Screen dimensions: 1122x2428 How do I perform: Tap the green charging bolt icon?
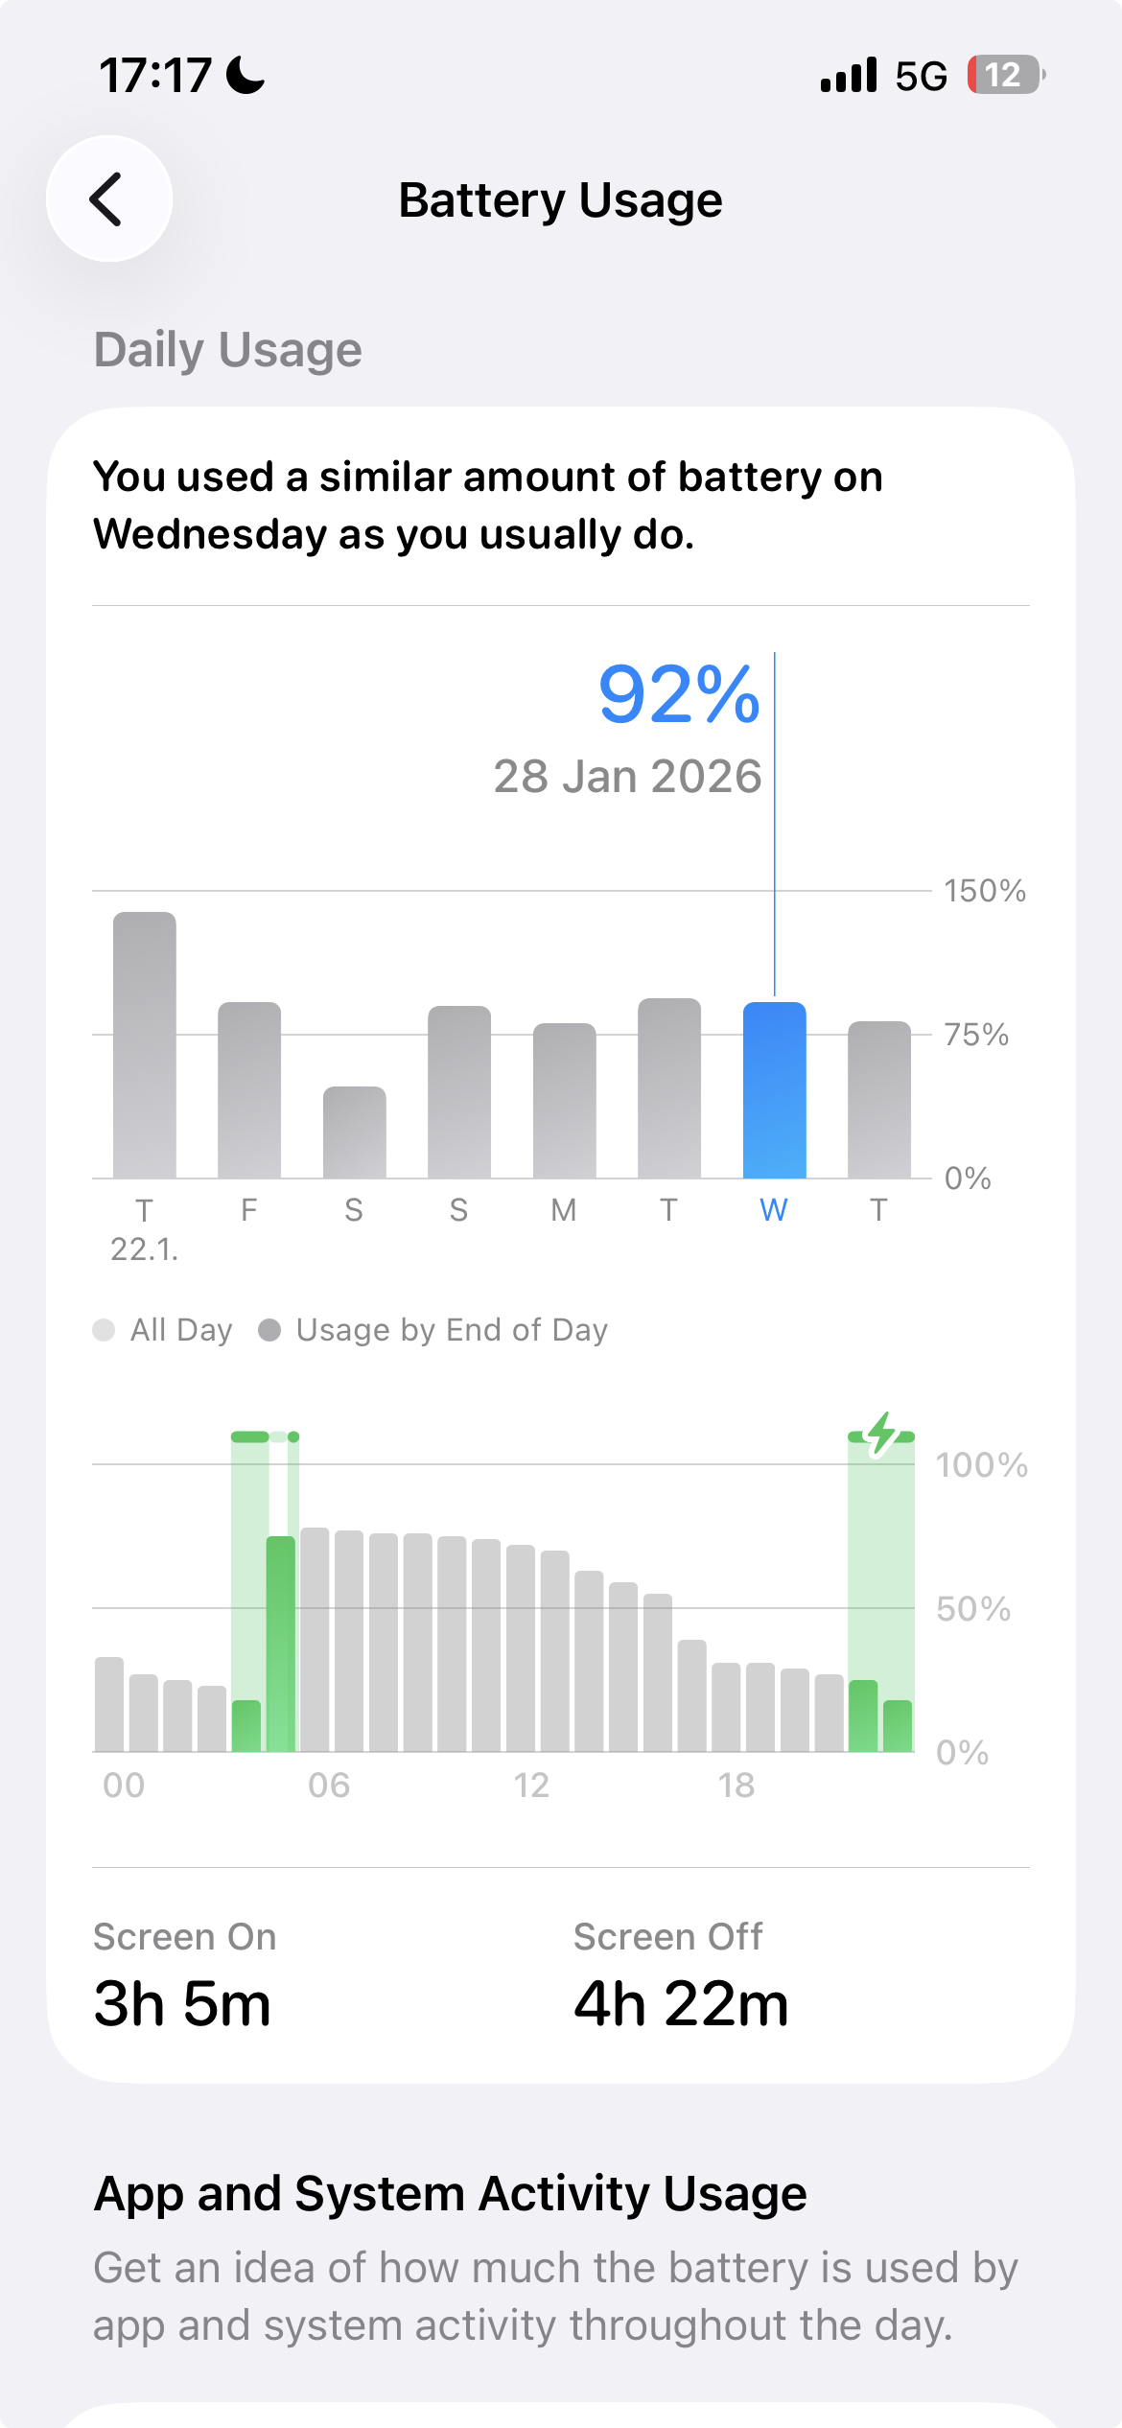pyautogui.click(x=881, y=1435)
